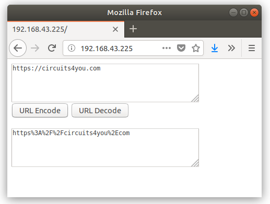Open page actions three-dot menu
Image resolution: width=270 pixels, height=204 pixels.
tap(167, 48)
